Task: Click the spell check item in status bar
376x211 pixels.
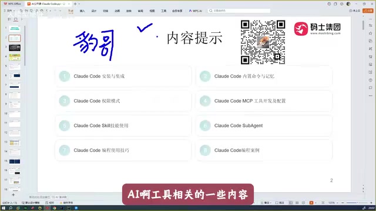Action: 49,203
